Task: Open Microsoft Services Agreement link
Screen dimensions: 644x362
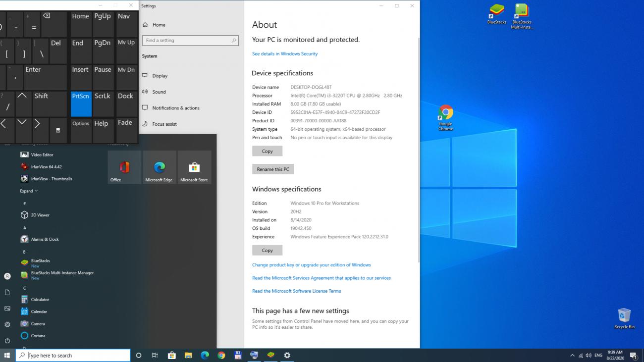Action: click(x=322, y=278)
